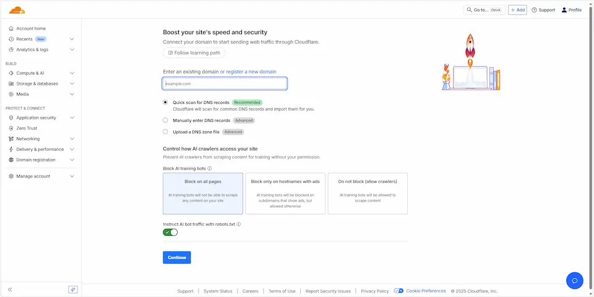The height and width of the screenshot is (297, 594).
Task: Choose Do not block (allow crawlers) card
Action: [368, 193]
